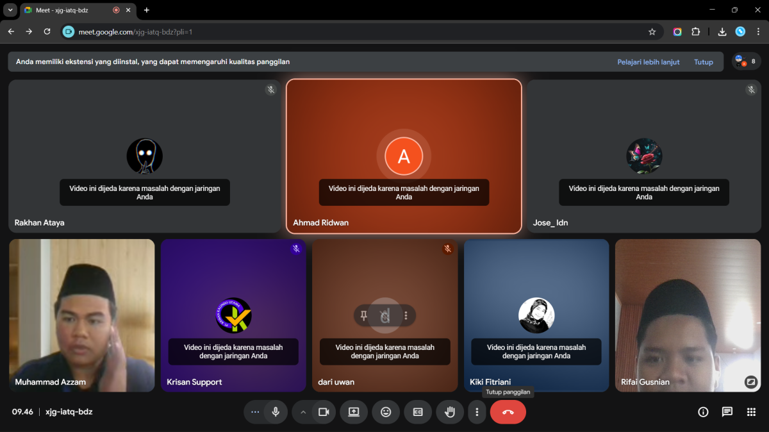The height and width of the screenshot is (432, 769).
Task: Click the meeting code 'xjg-iatq-bdz' text
Action: (x=69, y=412)
